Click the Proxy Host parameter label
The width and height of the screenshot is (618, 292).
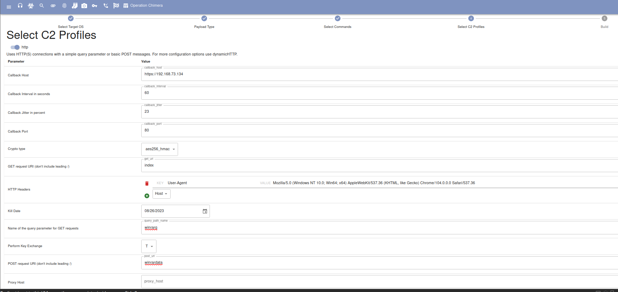(16, 282)
